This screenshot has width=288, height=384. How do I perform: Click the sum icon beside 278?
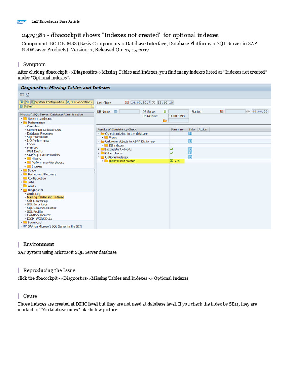click(172, 161)
